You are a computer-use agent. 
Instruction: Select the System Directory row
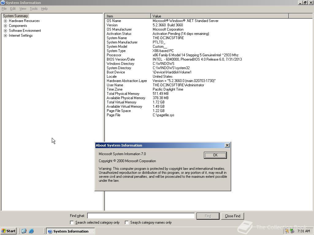(x=208, y=68)
